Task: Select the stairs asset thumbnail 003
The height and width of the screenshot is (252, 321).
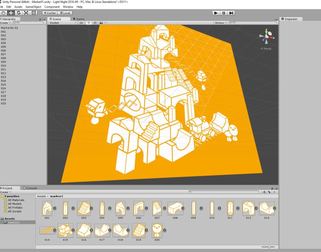Action: click(84, 208)
